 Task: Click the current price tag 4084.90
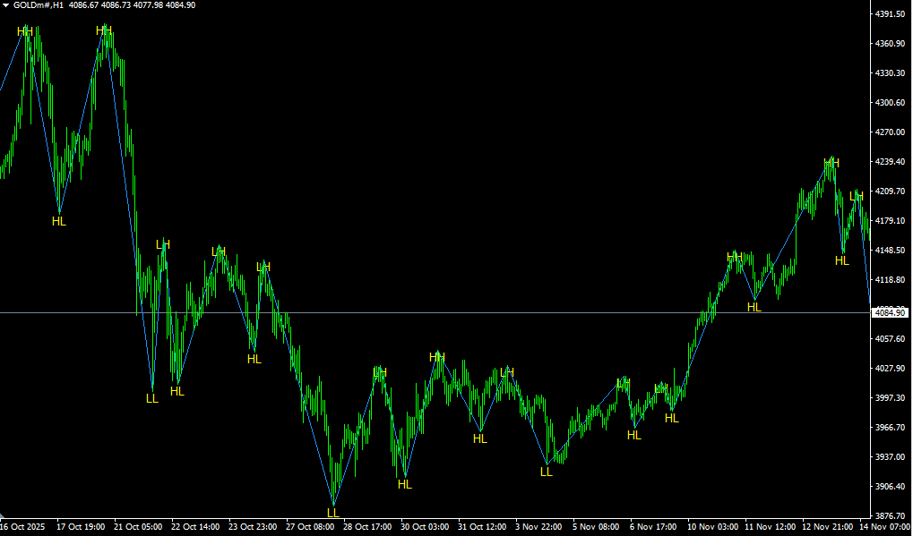891,311
